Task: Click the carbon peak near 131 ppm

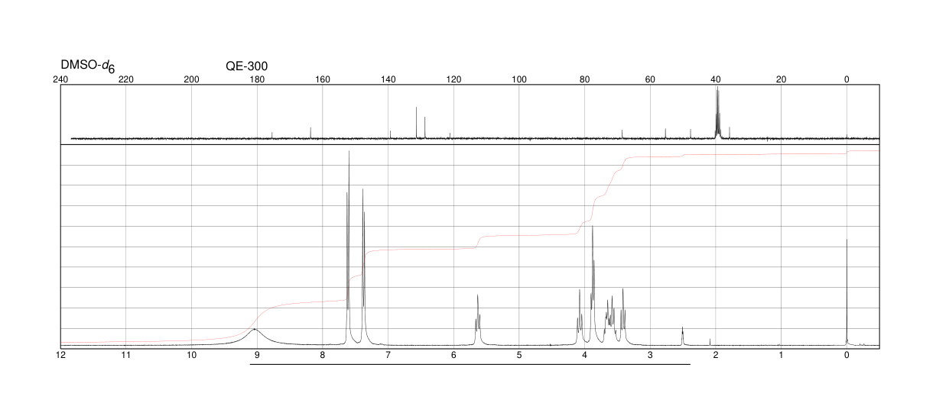Action: click(417, 123)
